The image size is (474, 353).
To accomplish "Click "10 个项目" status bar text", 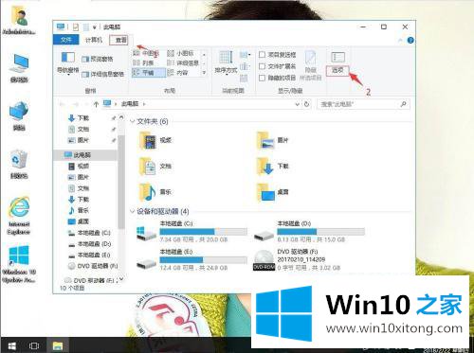I will [x=72, y=288].
